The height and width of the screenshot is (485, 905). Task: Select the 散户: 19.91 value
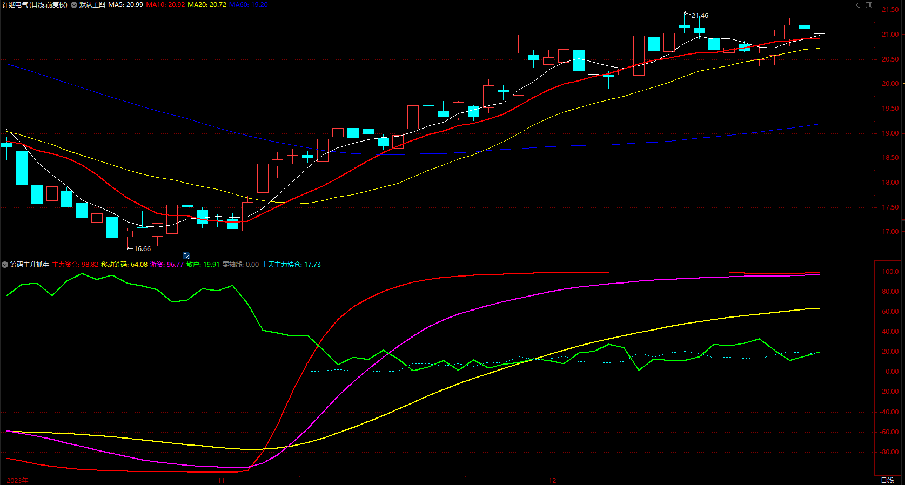point(203,265)
